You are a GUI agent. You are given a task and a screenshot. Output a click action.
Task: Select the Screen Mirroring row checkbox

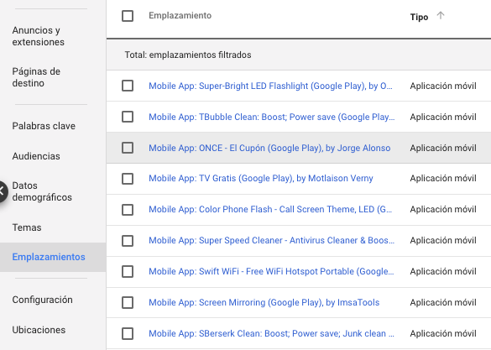[x=128, y=303]
